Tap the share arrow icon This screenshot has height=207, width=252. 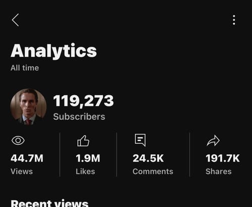pos(213,140)
